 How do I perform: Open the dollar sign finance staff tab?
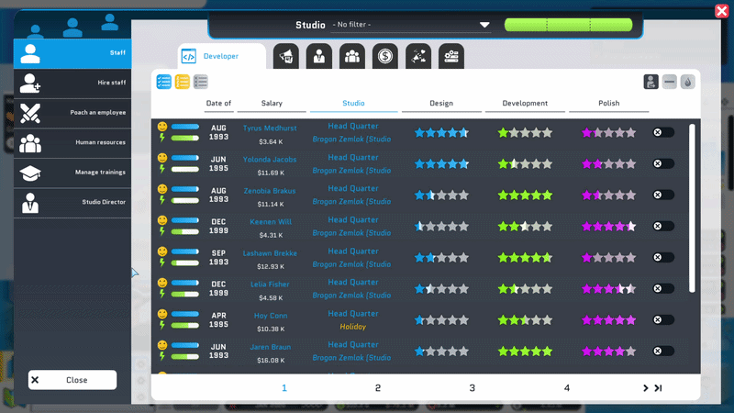385,56
